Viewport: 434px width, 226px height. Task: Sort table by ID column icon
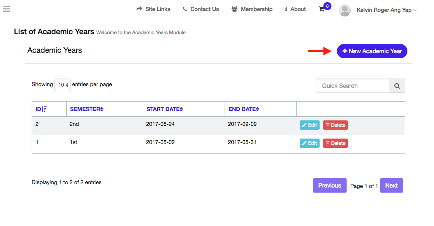[x=44, y=109]
